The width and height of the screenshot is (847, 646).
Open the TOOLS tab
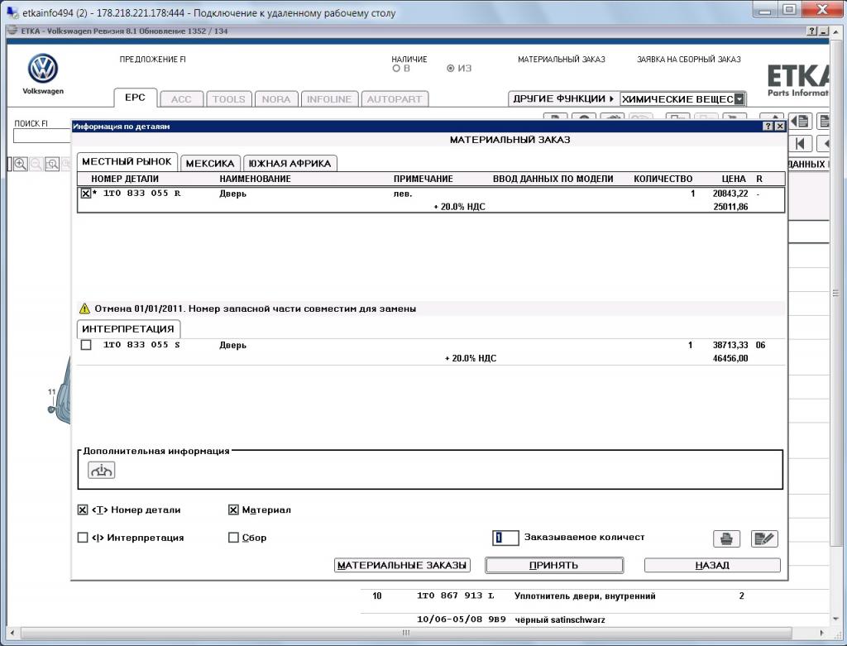point(228,99)
